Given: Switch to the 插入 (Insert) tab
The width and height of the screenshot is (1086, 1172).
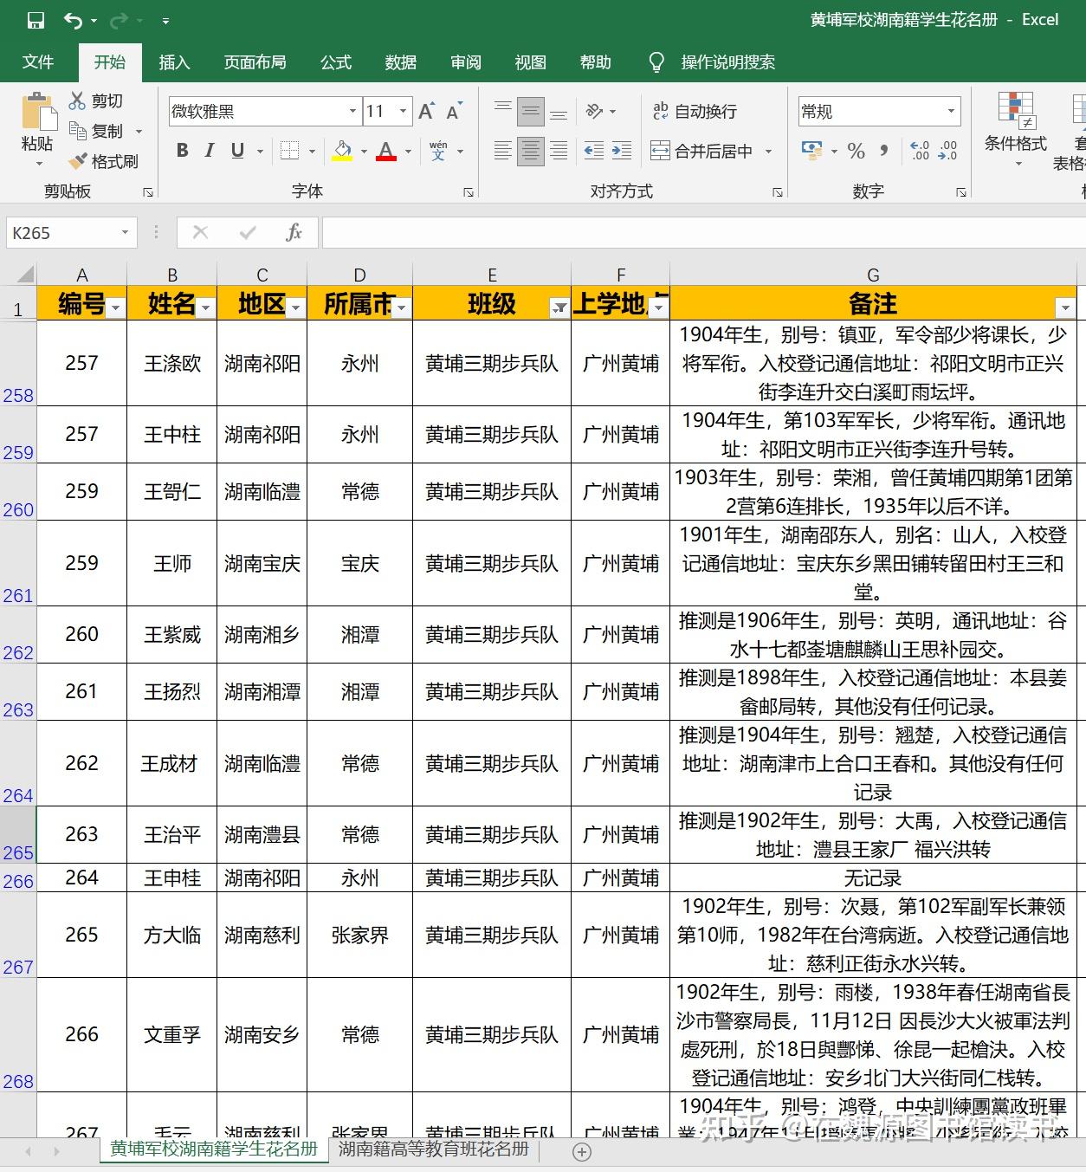Looking at the screenshot, I should [174, 62].
